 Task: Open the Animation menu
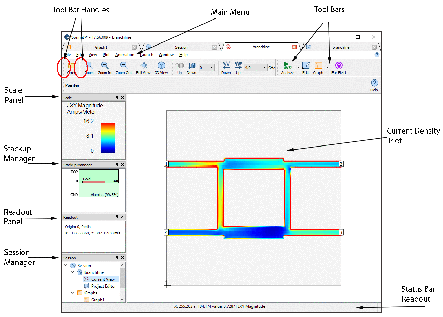tap(125, 55)
